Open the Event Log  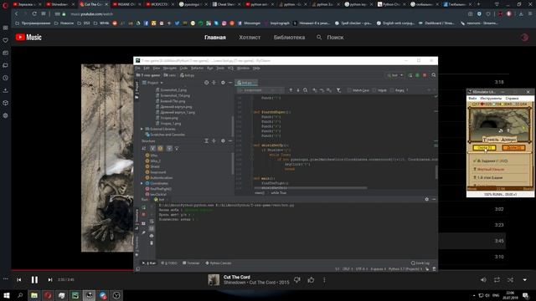coord(420,263)
